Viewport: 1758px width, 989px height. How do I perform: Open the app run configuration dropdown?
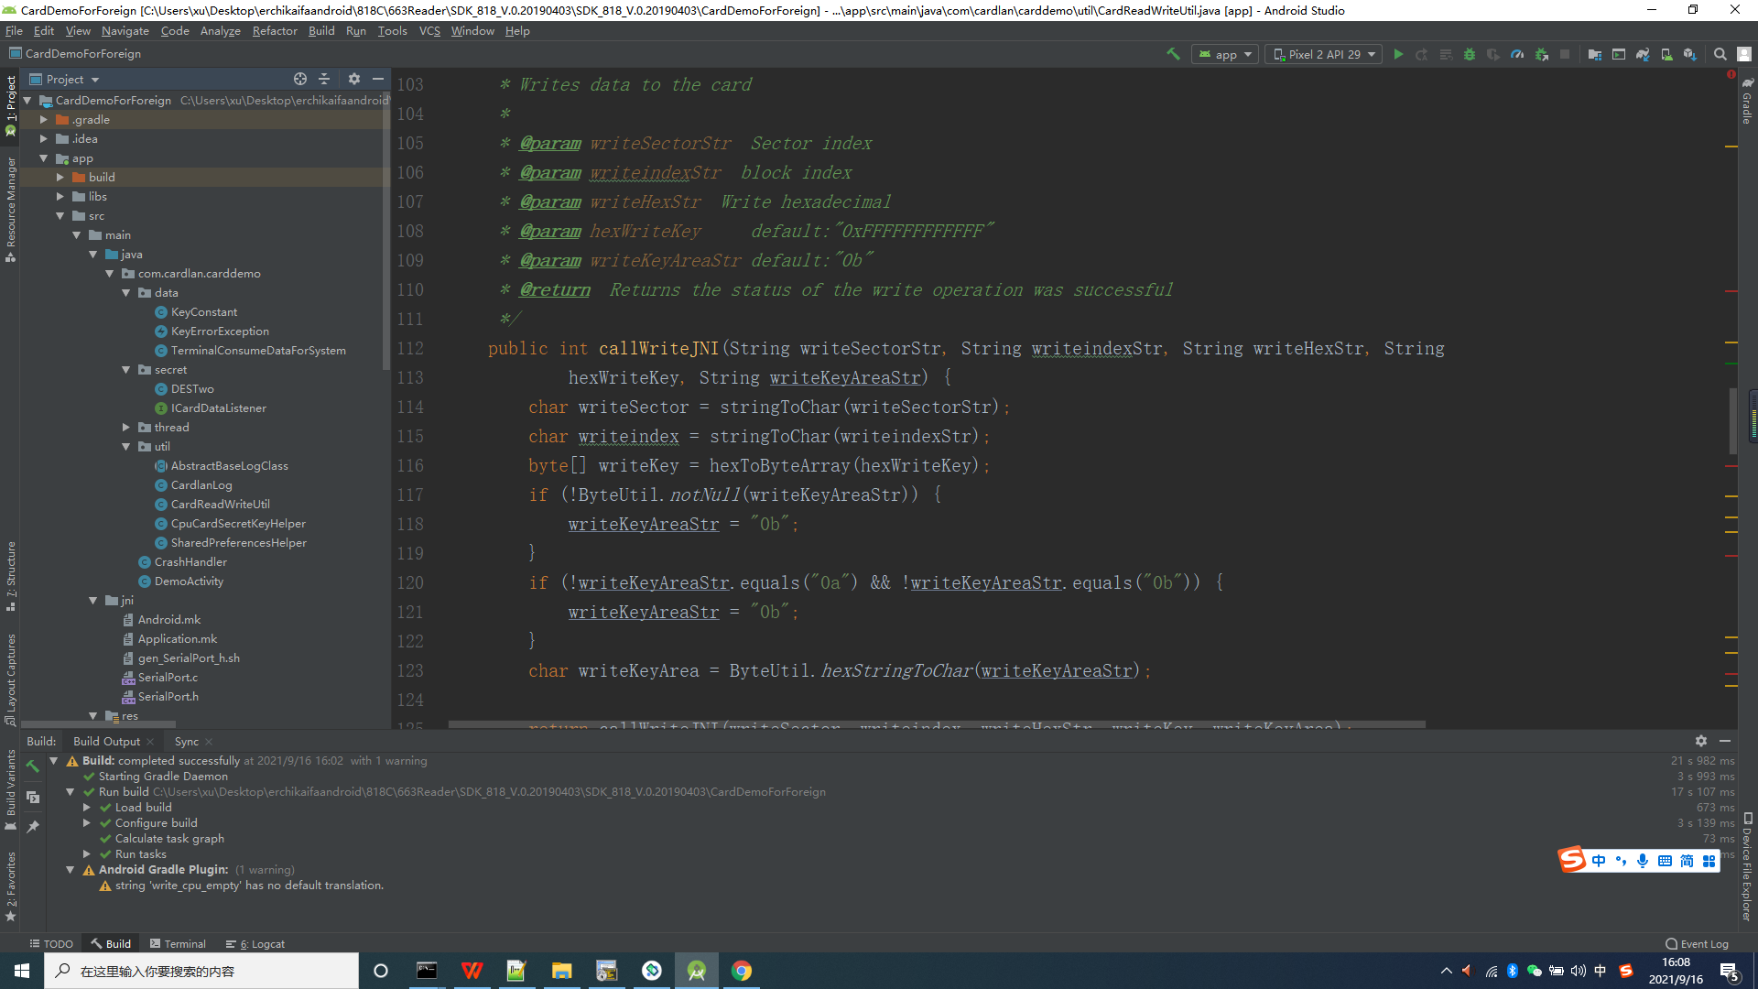point(1225,54)
